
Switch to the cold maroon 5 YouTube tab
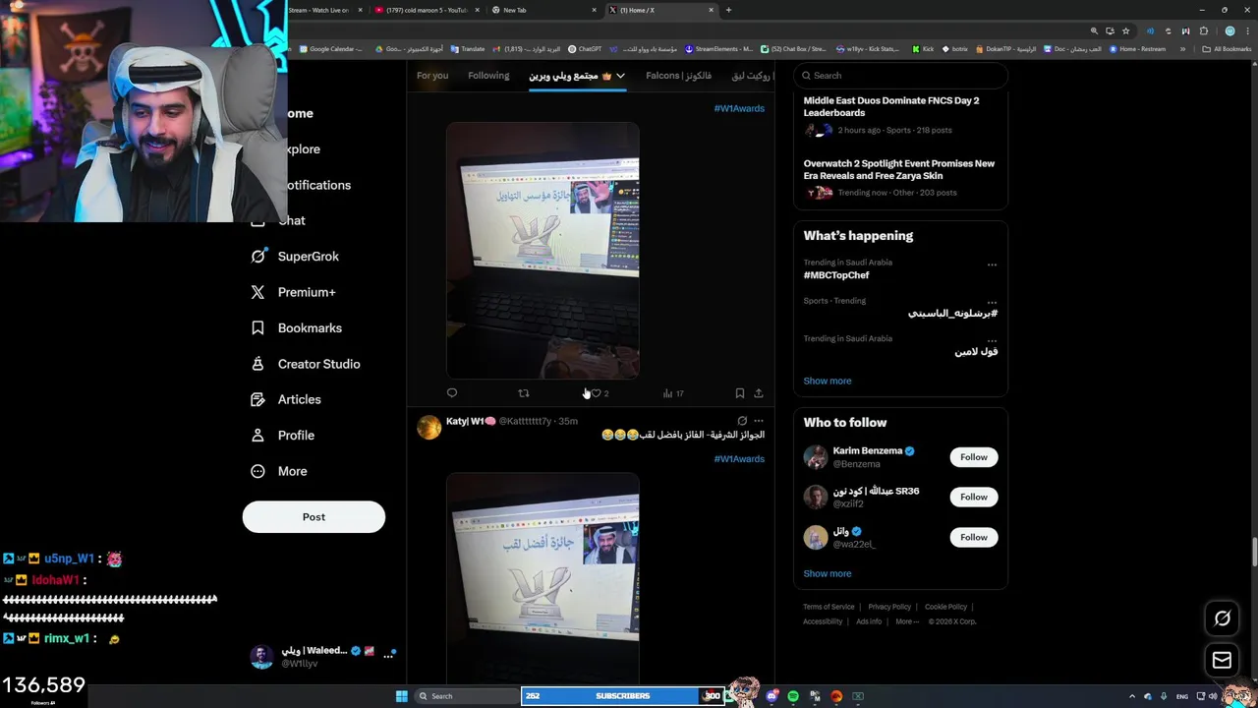426,10
